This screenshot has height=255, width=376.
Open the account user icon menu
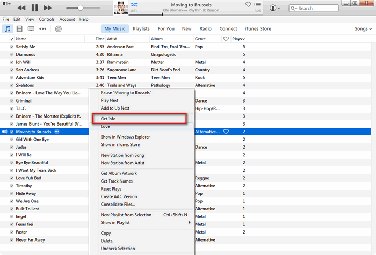(275, 8)
